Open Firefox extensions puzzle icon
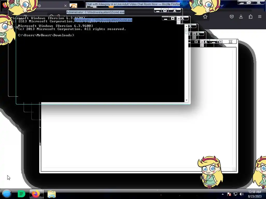 250,17
